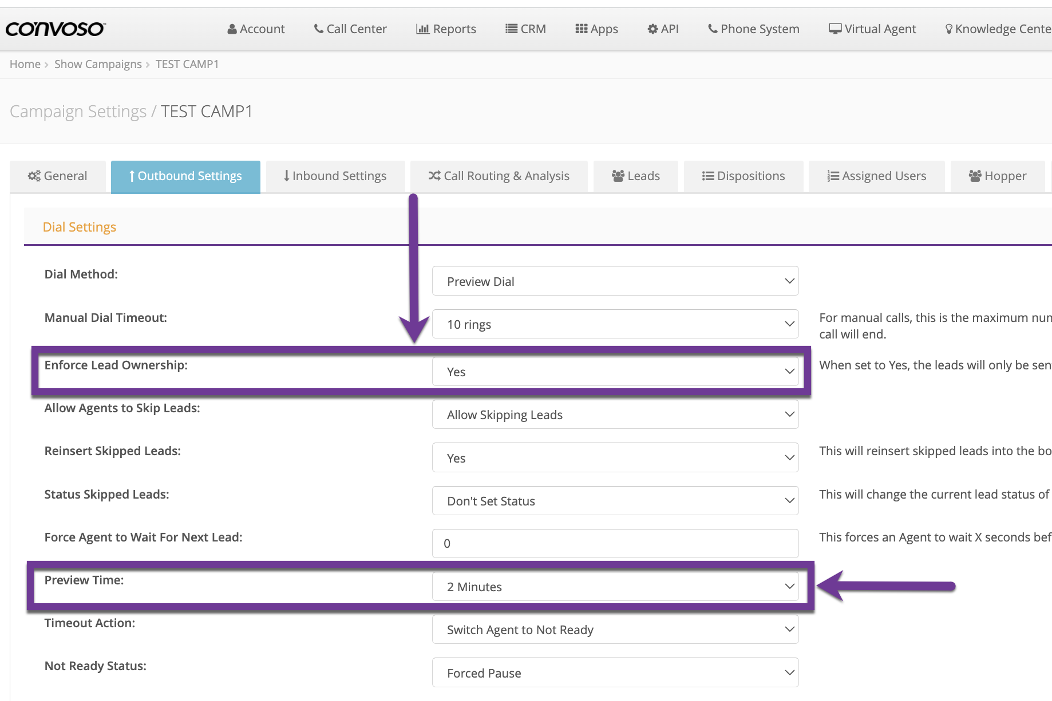1052x701 pixels.
Task: Switch to the General tab
Action: (58, 176)
